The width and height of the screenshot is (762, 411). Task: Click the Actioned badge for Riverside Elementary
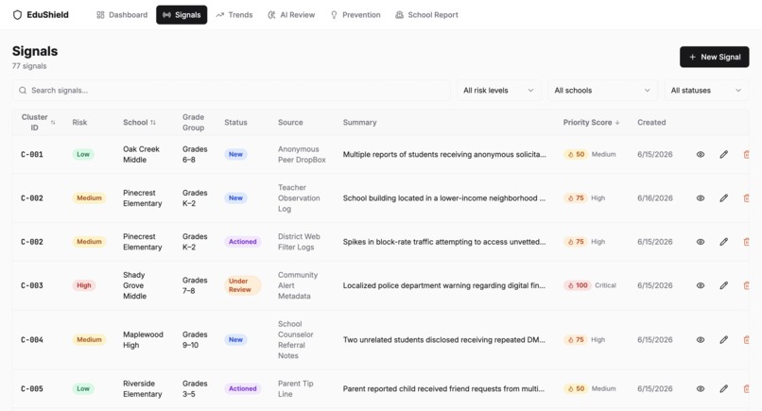243,388
